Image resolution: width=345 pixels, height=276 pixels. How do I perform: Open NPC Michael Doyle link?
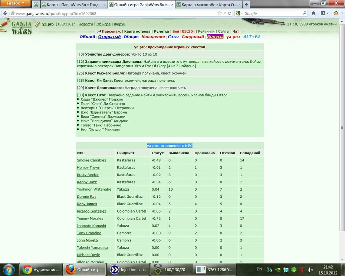point(88,254)
